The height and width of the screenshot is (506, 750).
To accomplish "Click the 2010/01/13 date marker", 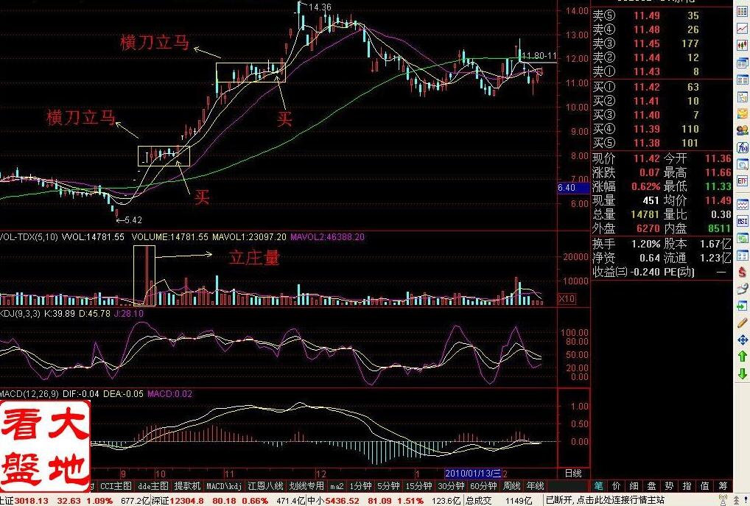I will click(473, 474).
